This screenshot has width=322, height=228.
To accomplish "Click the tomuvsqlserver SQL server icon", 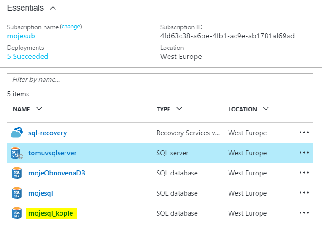I will point(16,153).
